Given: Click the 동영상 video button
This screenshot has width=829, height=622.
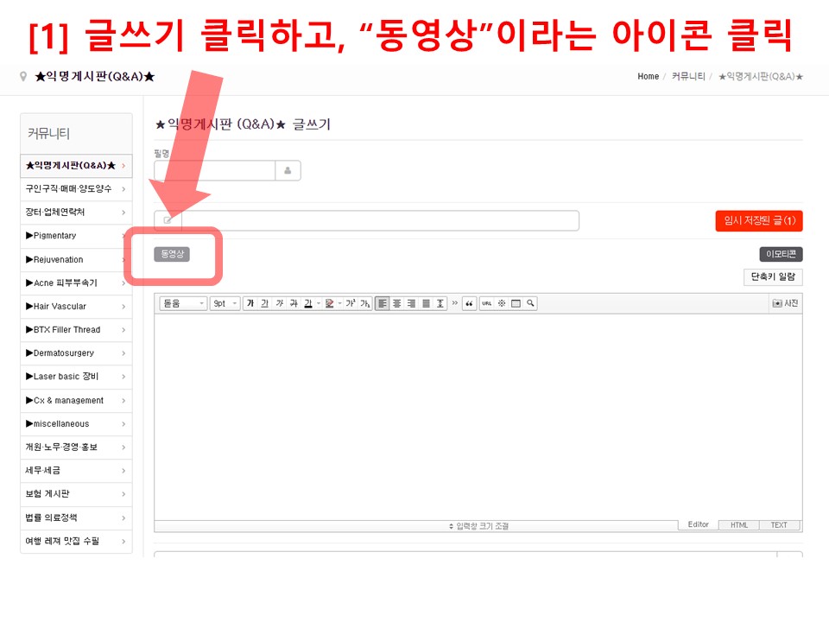Looking at the screenshot, I should [173, 254].
